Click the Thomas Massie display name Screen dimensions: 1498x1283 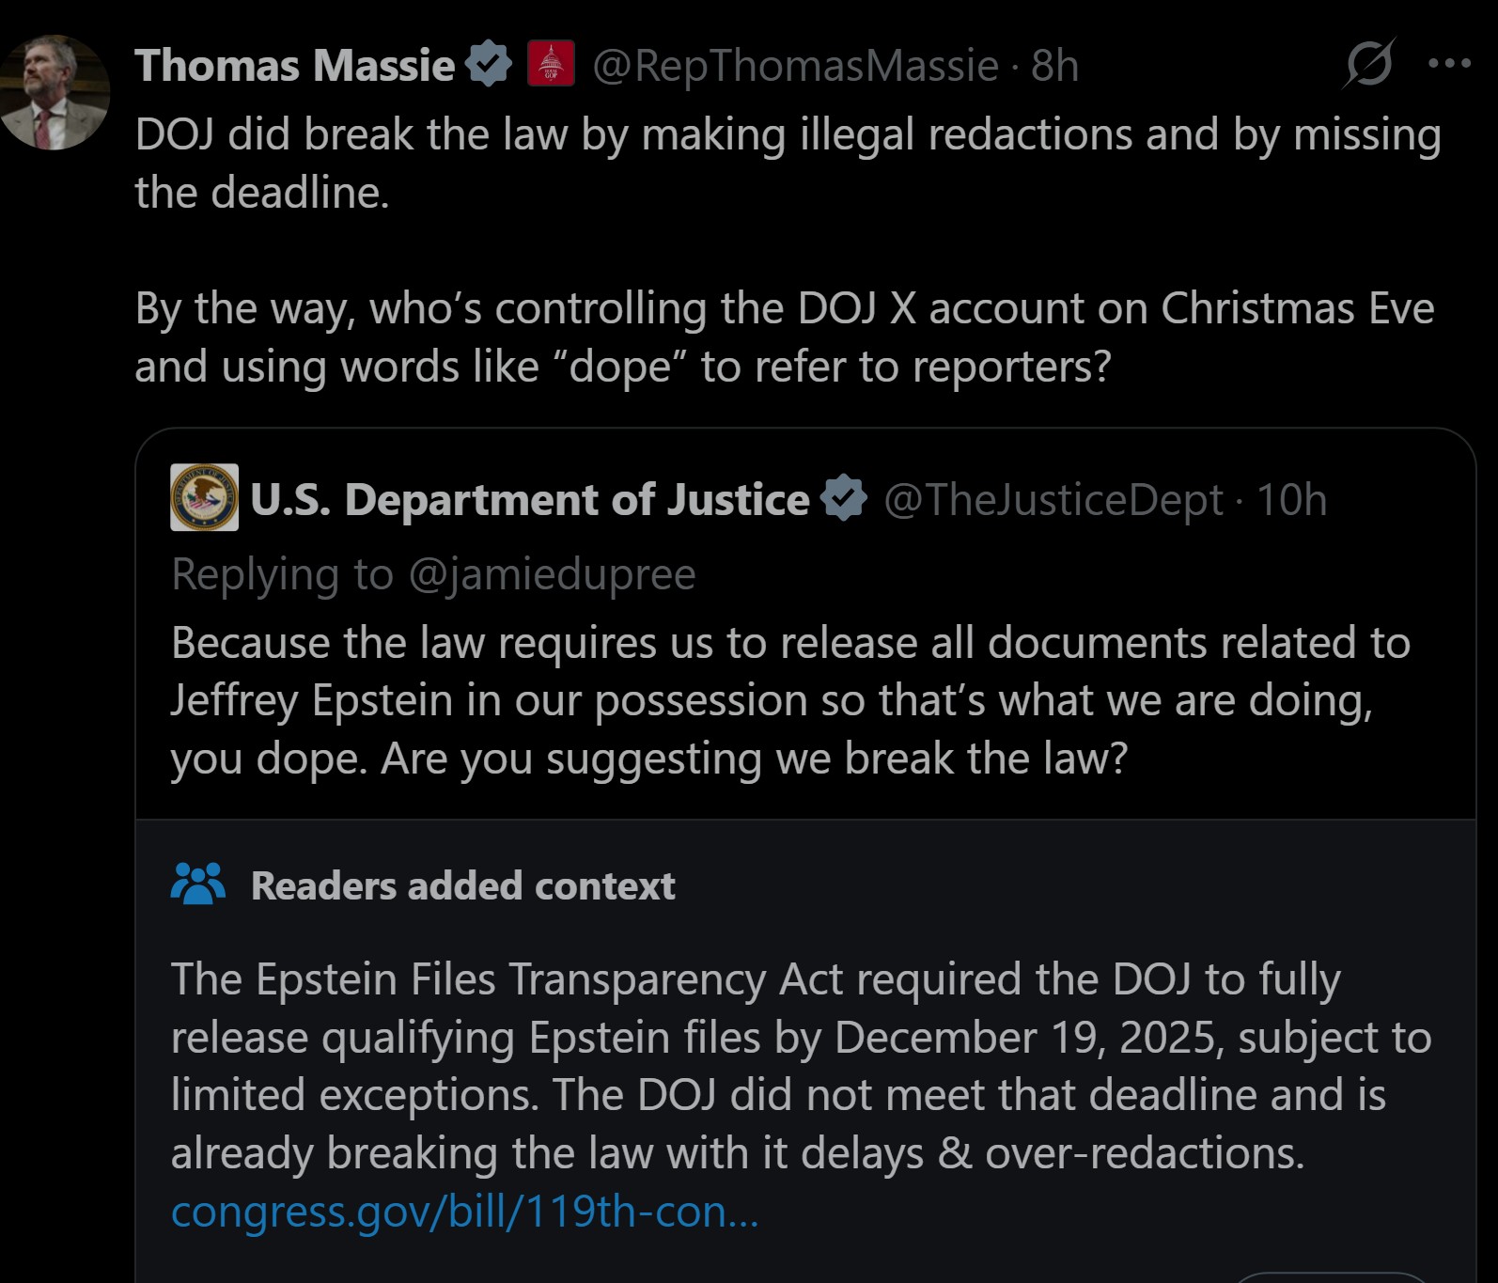click(x=295, y=66)
